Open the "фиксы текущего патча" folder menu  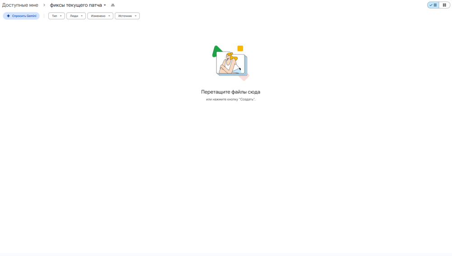[78, 5]
